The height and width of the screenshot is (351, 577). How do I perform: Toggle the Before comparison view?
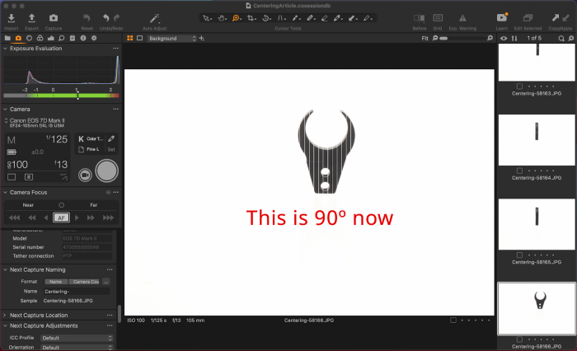[x=419, y=18]
